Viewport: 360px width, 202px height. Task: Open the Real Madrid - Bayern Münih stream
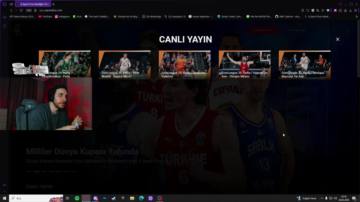[x=125, y=65]
